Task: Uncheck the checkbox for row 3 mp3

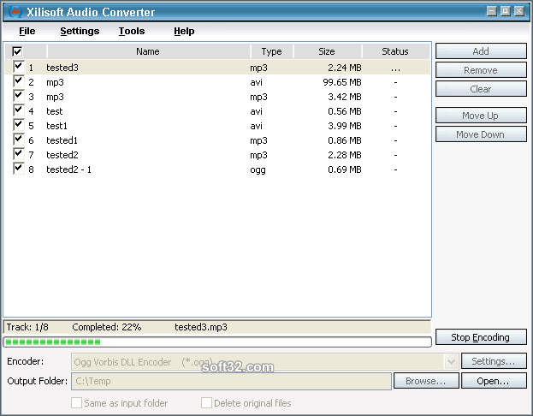Action: click(x=19, y=96)
